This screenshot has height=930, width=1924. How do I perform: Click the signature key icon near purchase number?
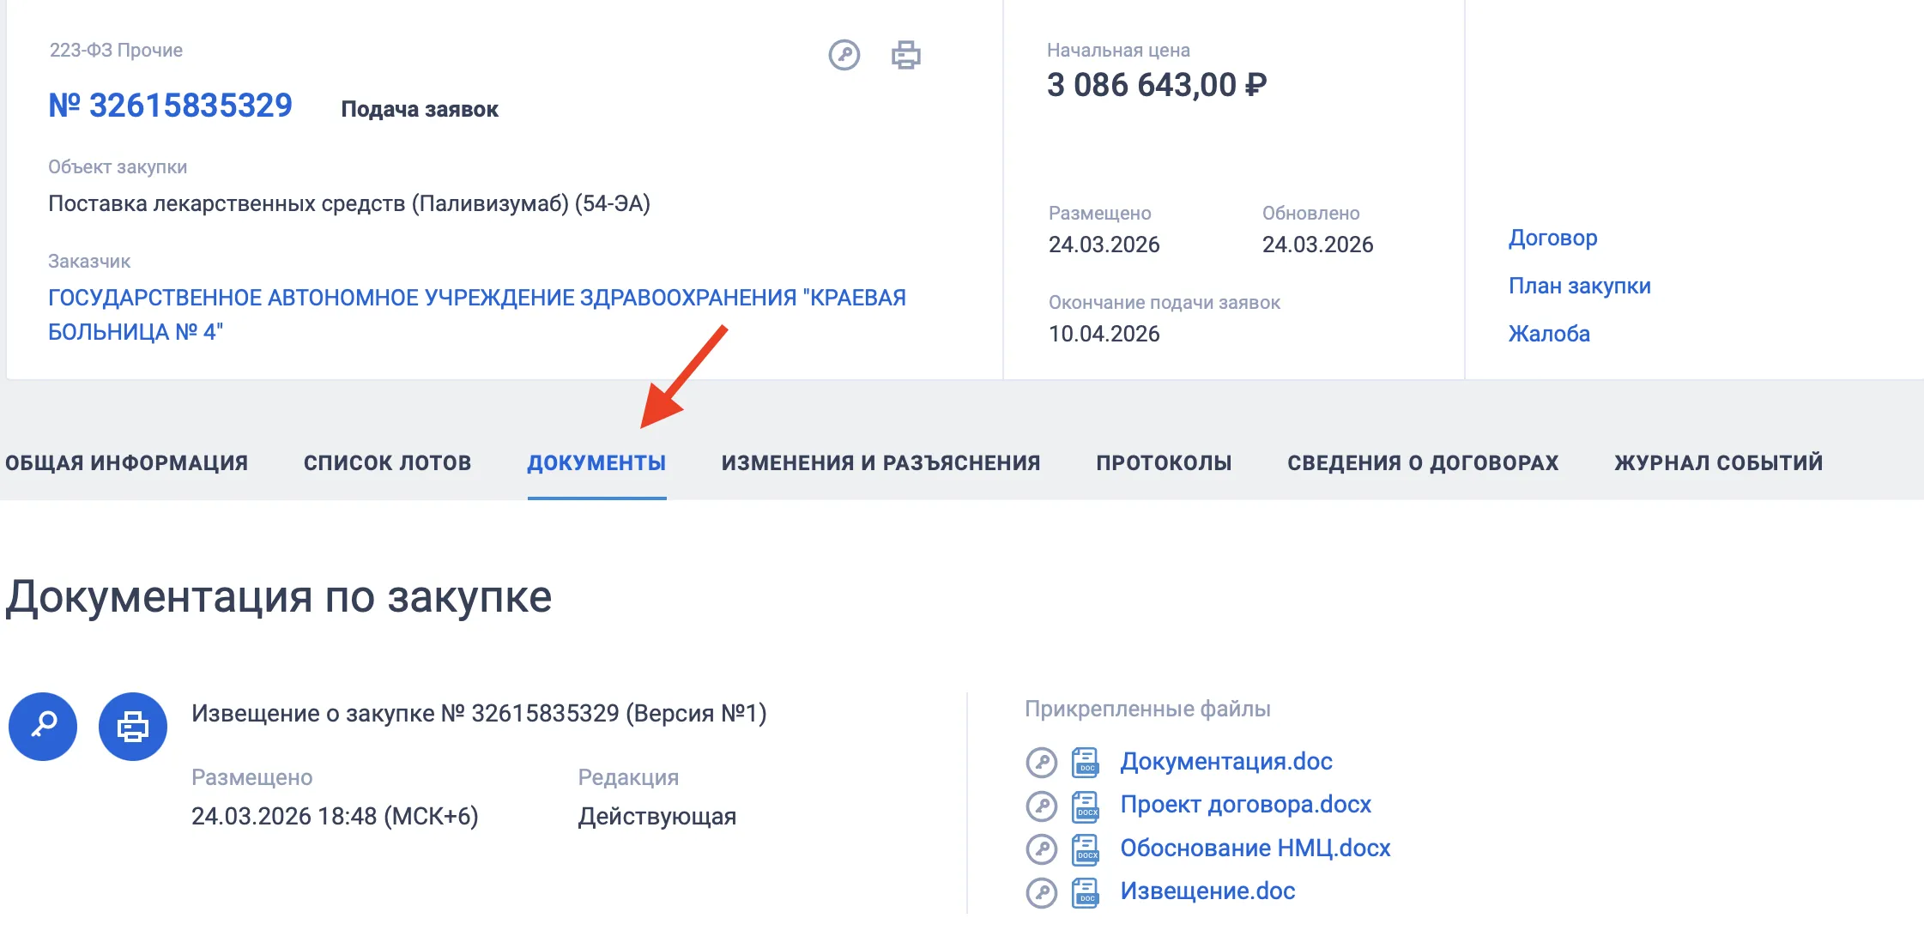pyautogui.click(x=844, y=55)
